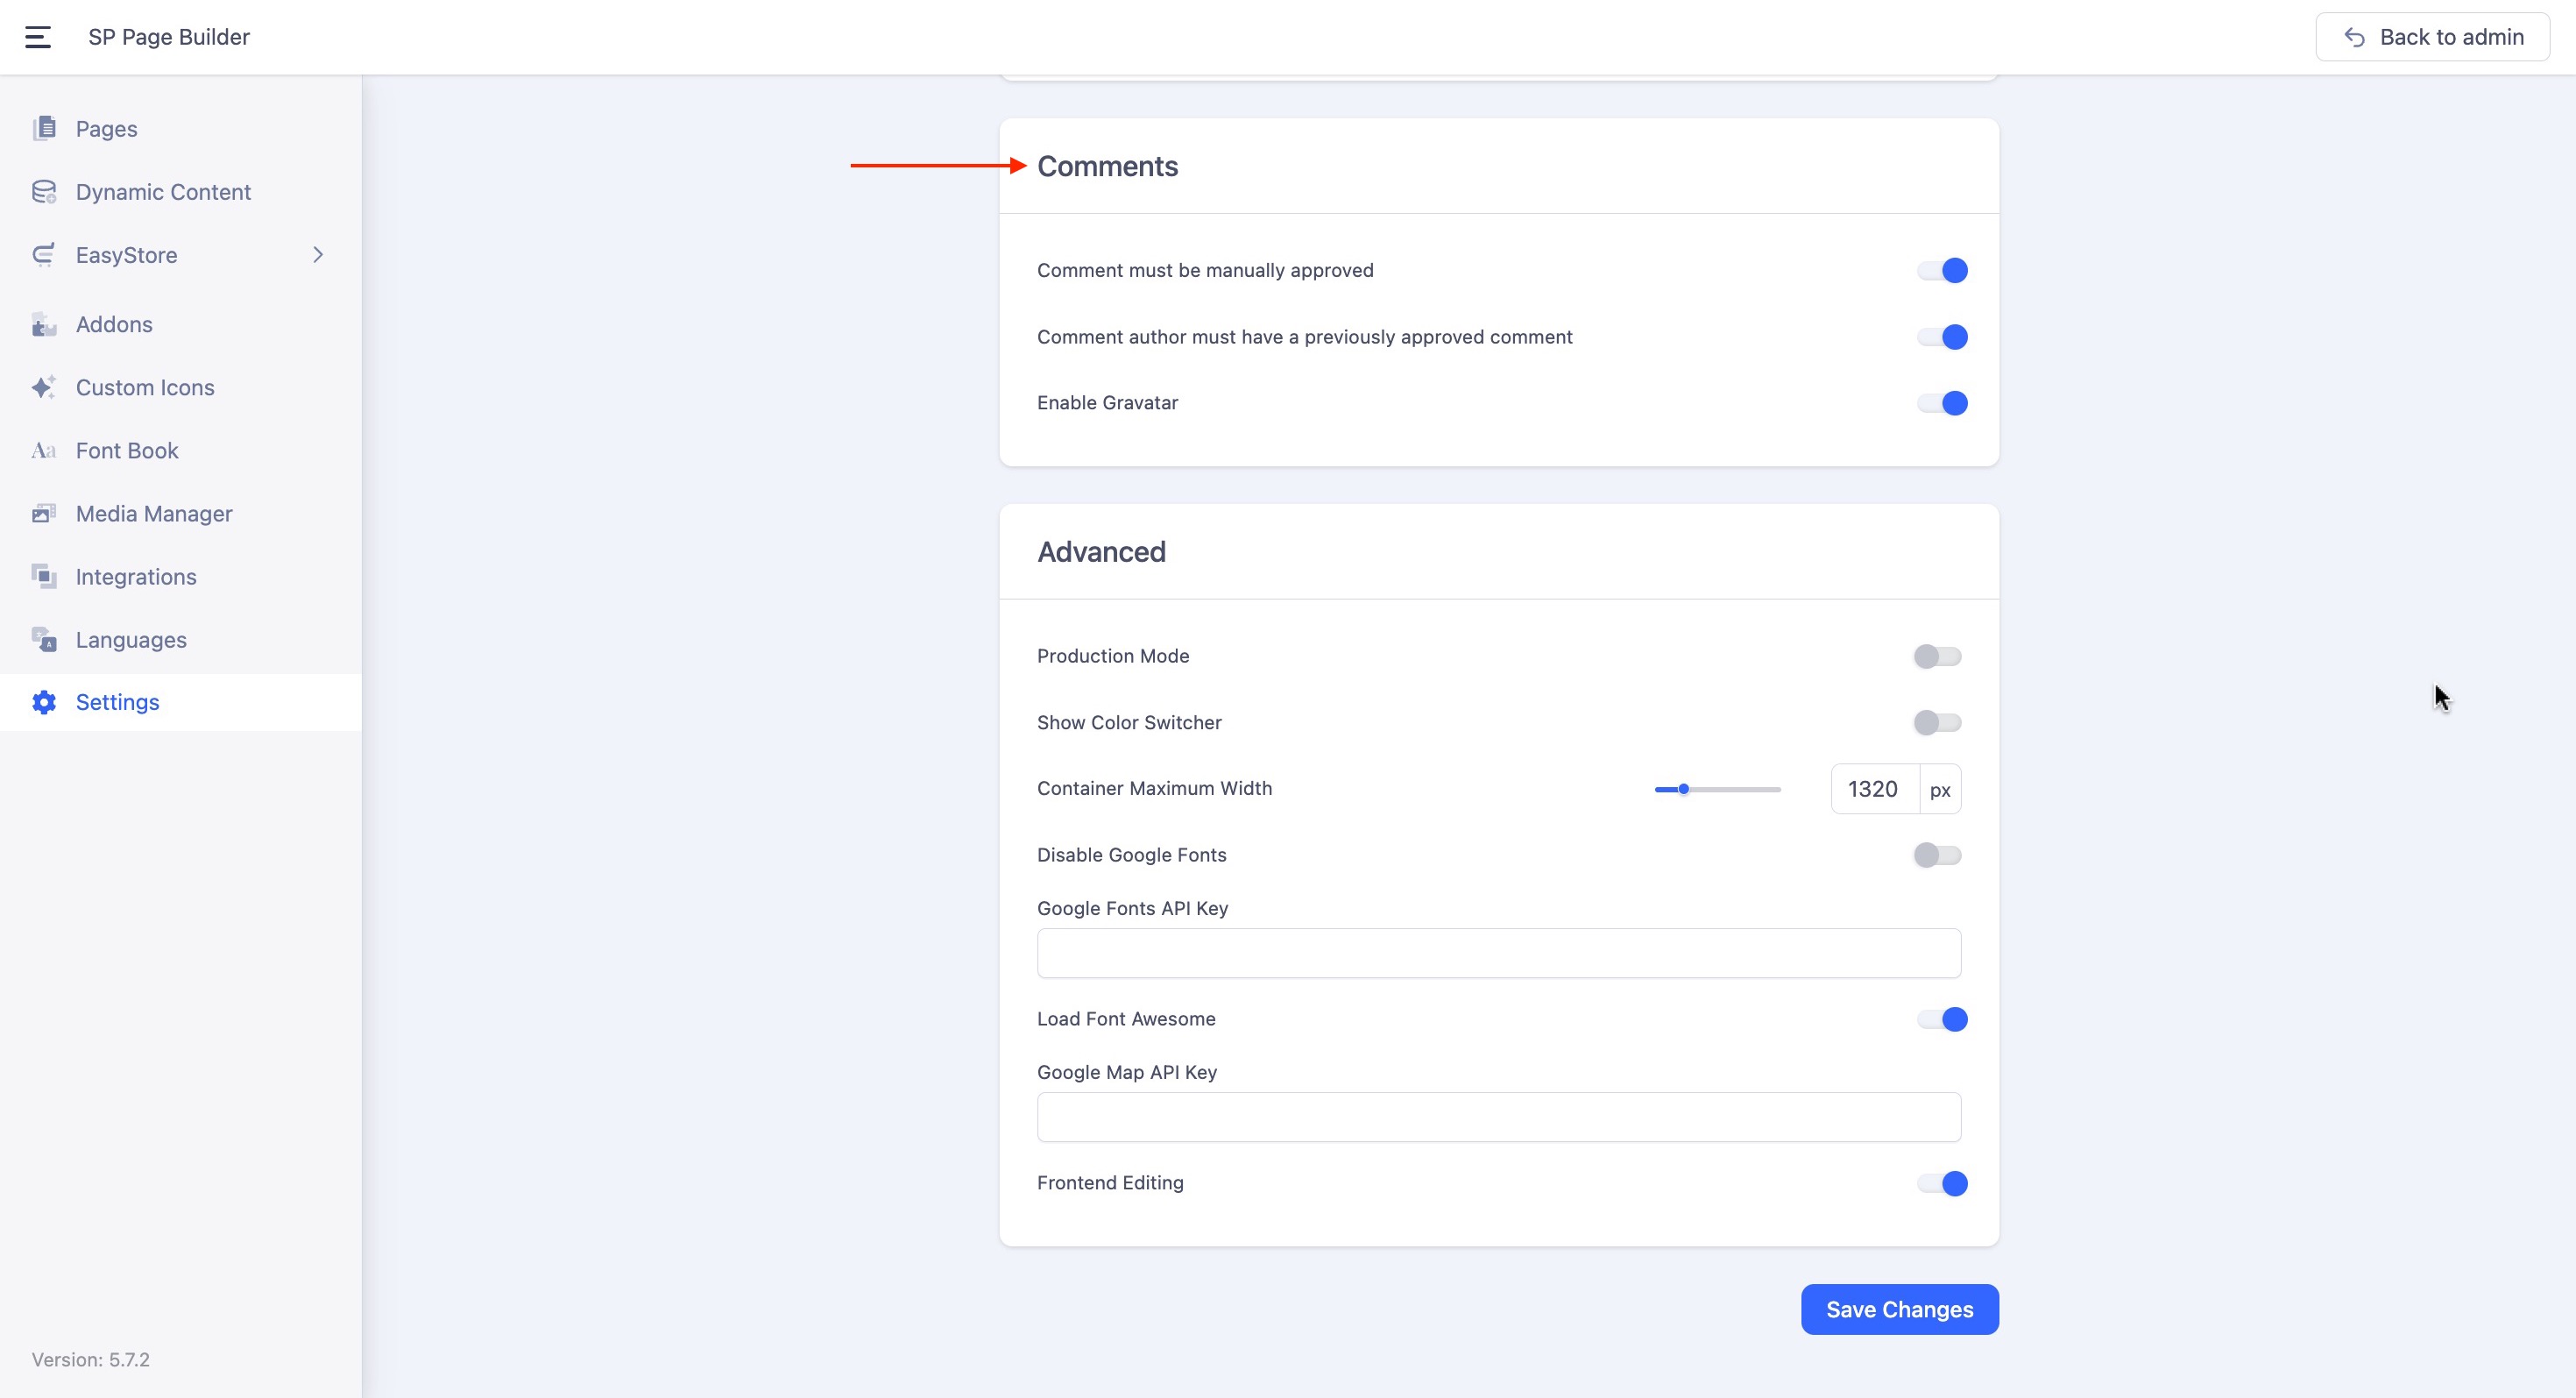Click the Addons puzzle icon
2576x1398 pixels.
click(44, 325)
